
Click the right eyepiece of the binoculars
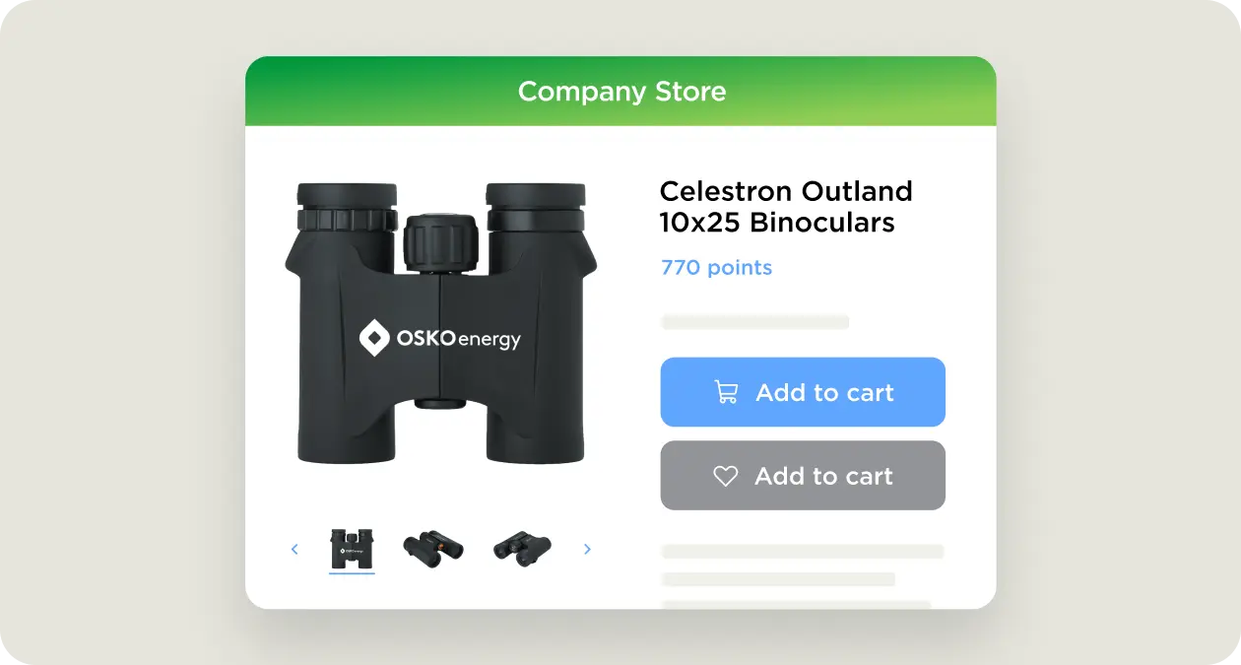[535, 206]
